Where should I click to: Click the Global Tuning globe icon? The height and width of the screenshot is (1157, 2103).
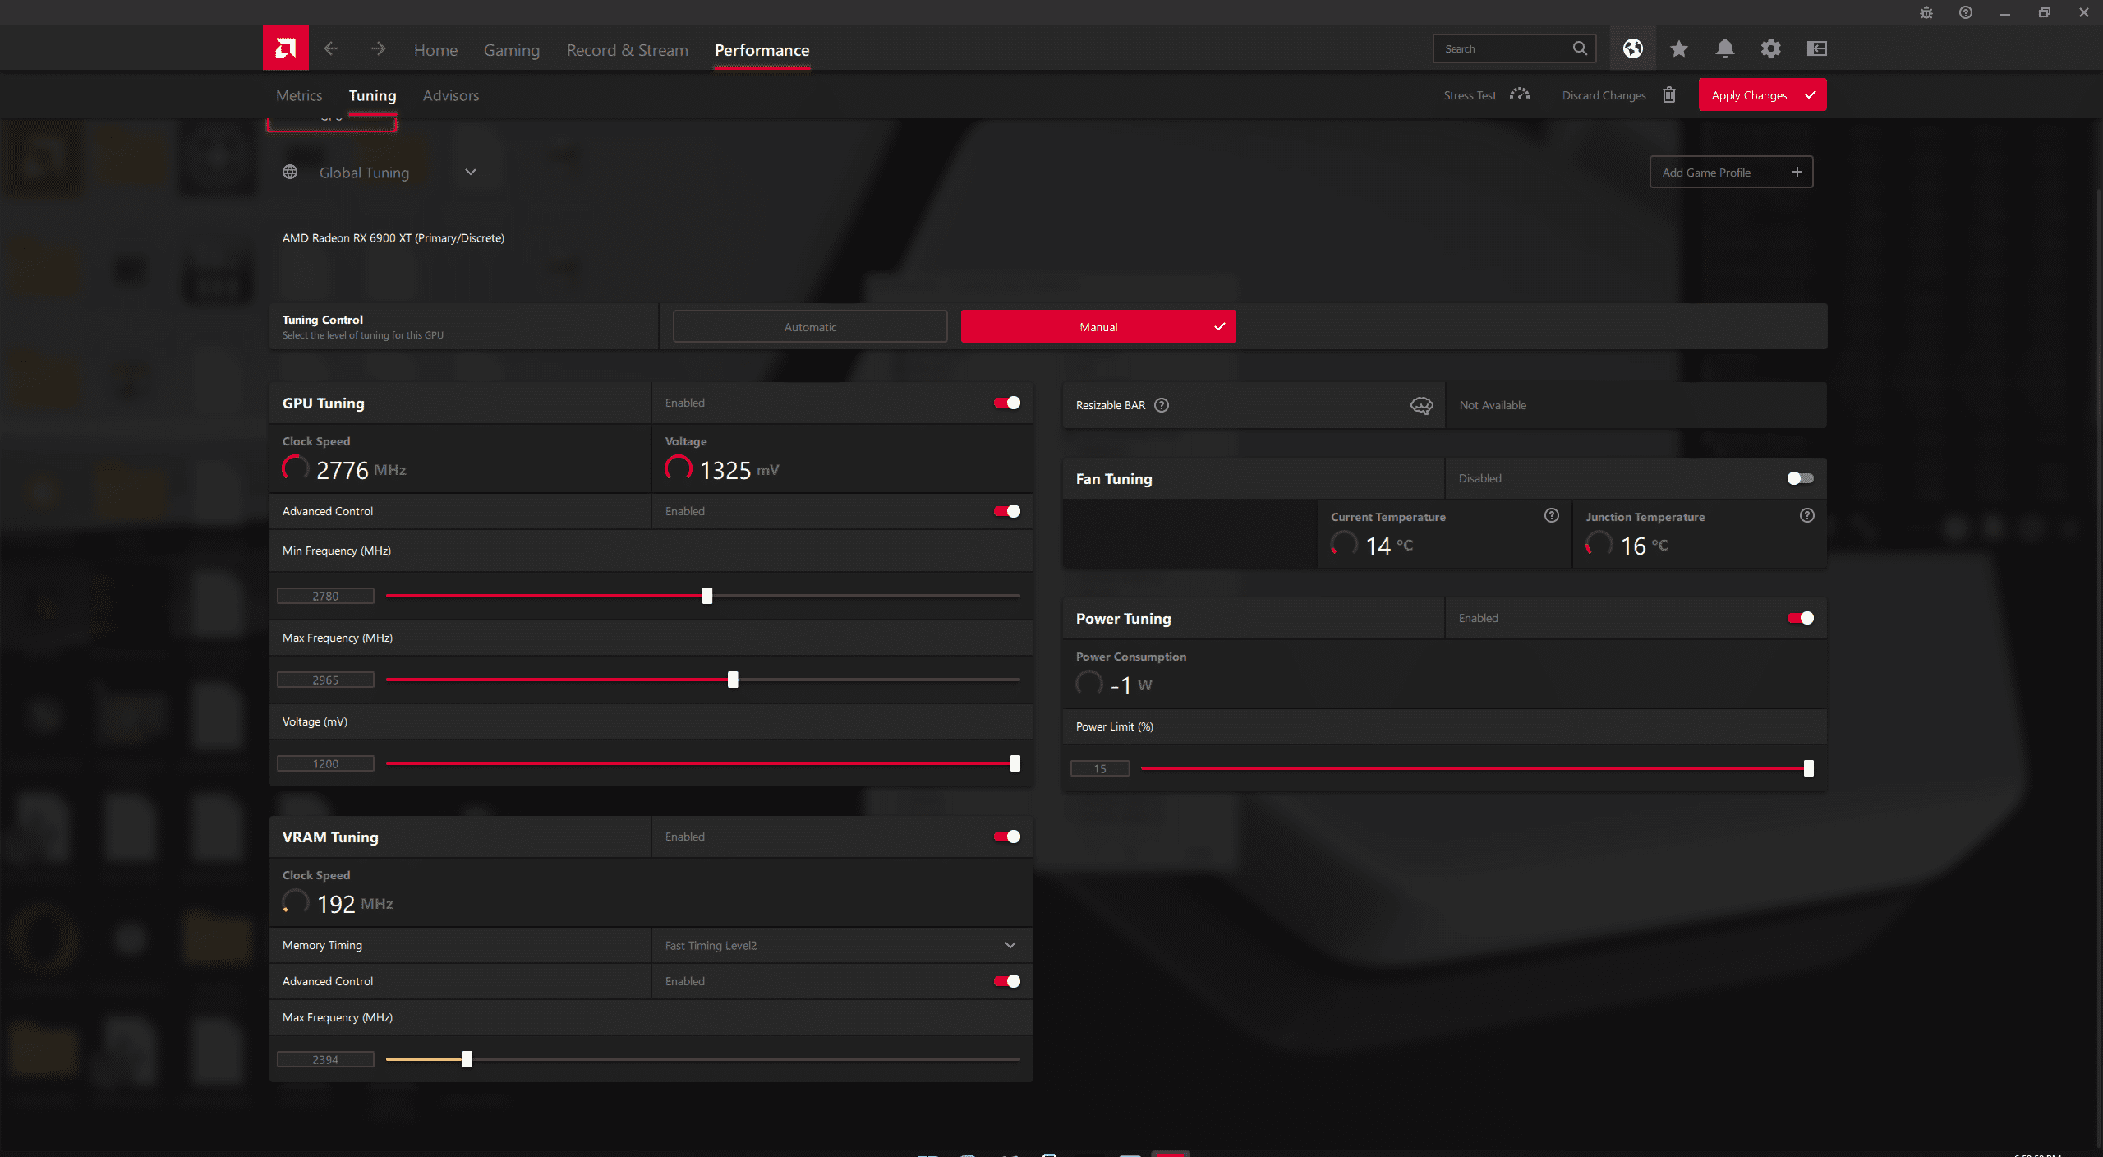point(290,172)
